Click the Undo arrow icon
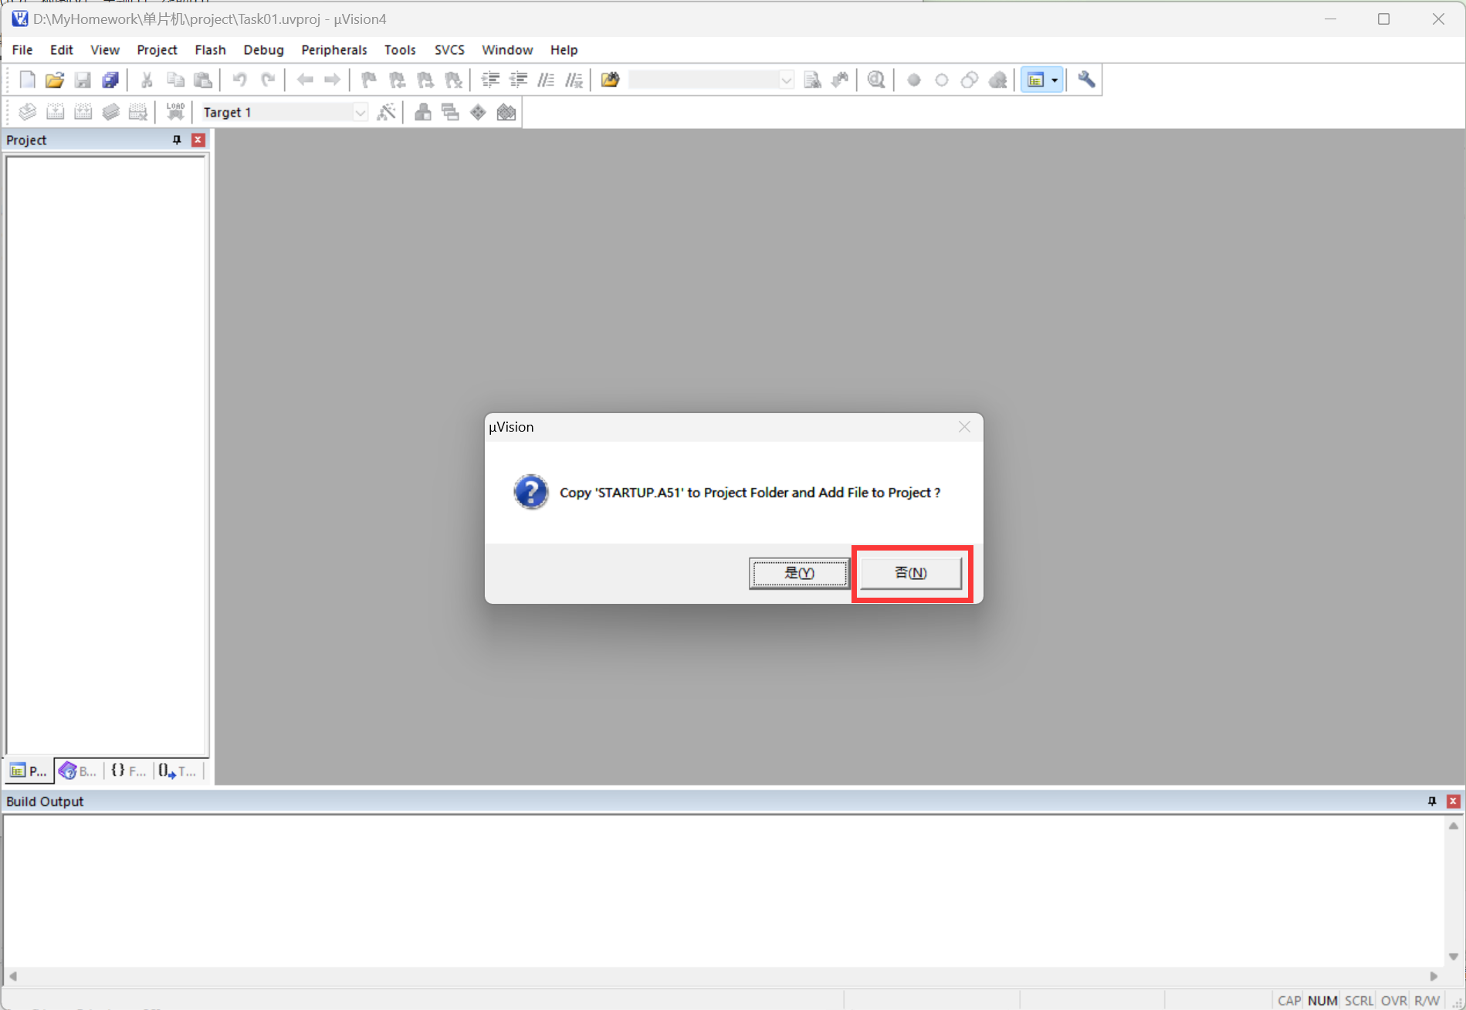Screen dimensions: 1466x1010 coord(240,80)
